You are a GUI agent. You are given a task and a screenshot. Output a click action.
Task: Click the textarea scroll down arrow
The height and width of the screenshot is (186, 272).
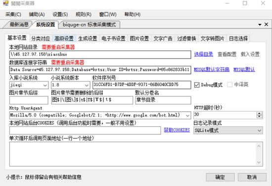[259, 162]
